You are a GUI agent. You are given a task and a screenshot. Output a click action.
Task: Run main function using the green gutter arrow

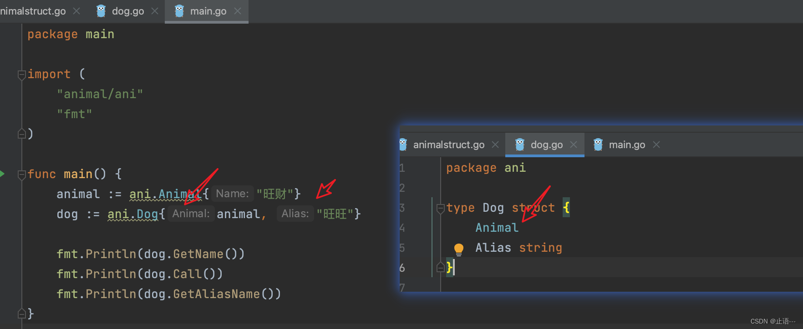[x=2, y=174]
